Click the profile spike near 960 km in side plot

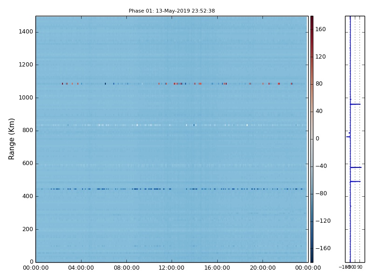[x=355, y=104]
